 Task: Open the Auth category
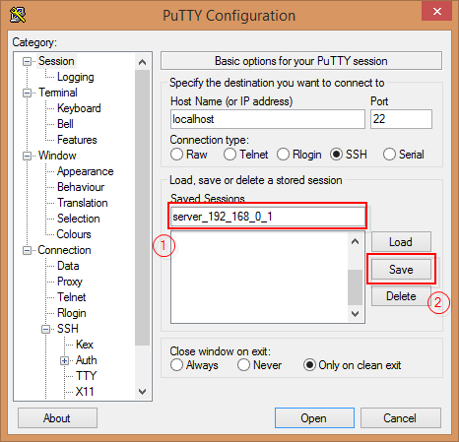click(87, 360)
